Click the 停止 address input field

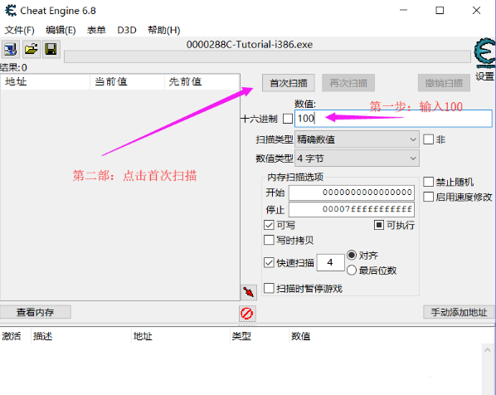(x=352, y=209)
